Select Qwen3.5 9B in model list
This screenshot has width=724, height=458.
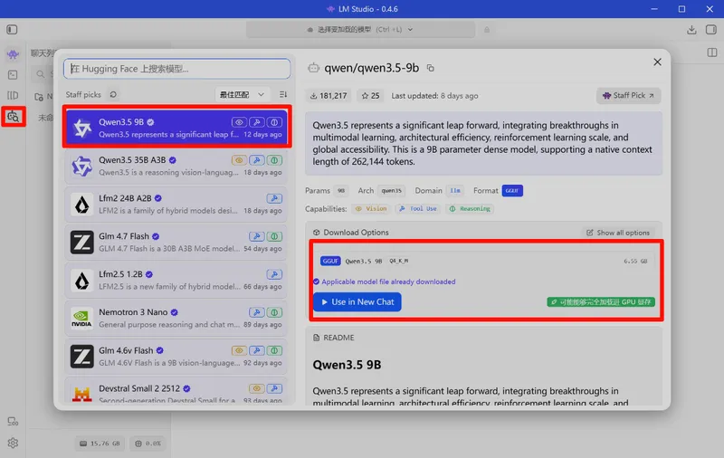point(176,128)
